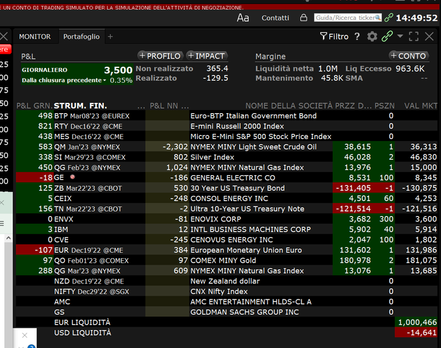441x348 pixels.
Task: Click the + CONTO button
Action: coord(409,56)
